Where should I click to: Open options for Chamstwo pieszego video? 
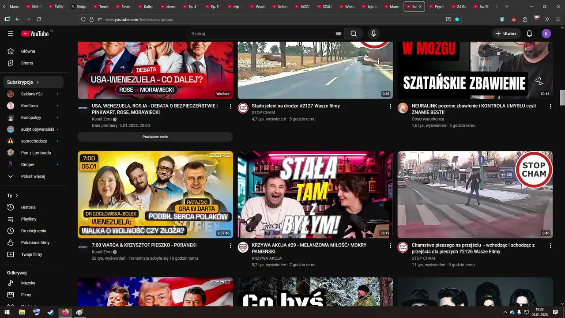[550, 246]
